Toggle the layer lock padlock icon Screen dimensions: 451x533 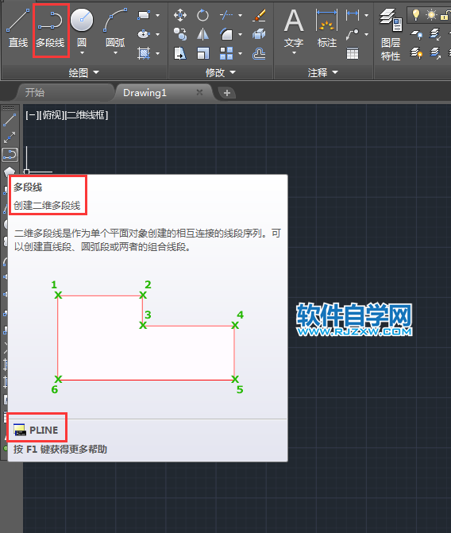point(445,14)
